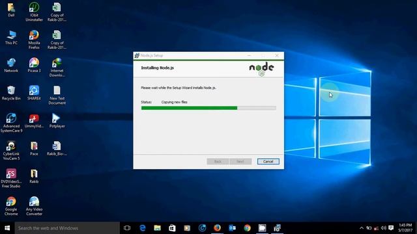
Task: Select the Dell desktop icon
Action: pyautogui.click(x=11, y=10)
